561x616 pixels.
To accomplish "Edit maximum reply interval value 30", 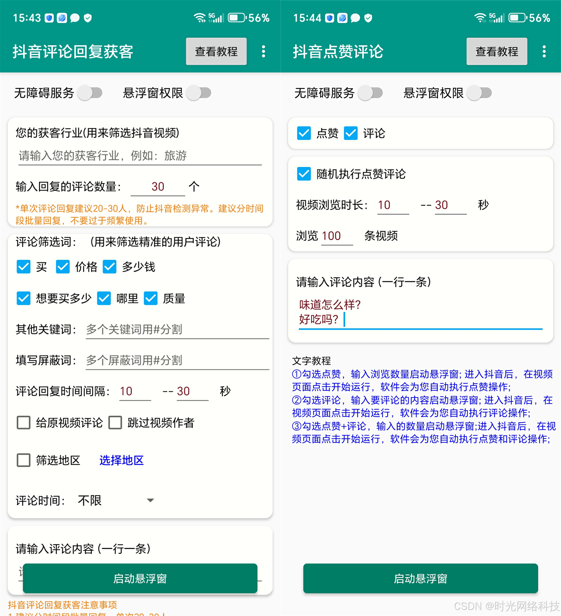I will tap(192, 391).
